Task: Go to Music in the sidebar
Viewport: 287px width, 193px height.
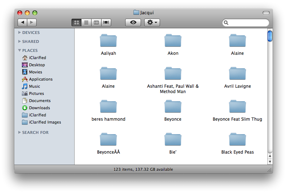Action: click(34, 86)
